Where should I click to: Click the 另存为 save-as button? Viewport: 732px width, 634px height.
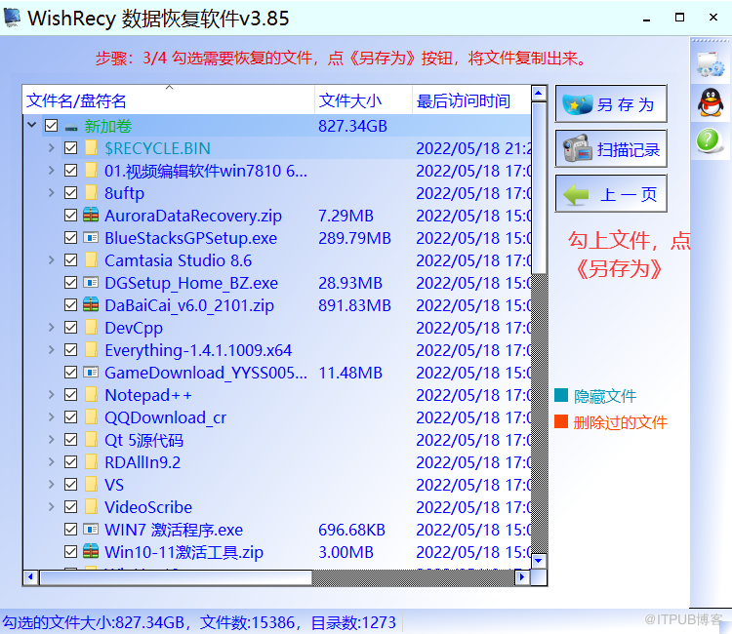click(611, 104)
